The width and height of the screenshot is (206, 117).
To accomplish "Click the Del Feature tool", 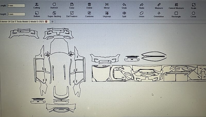I will tap(72, 13).
